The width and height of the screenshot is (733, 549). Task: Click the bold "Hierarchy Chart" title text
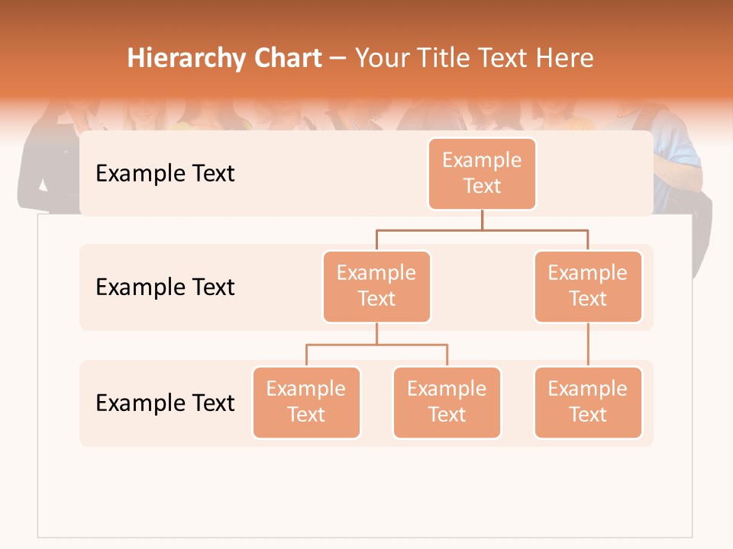tap(224, 58)
